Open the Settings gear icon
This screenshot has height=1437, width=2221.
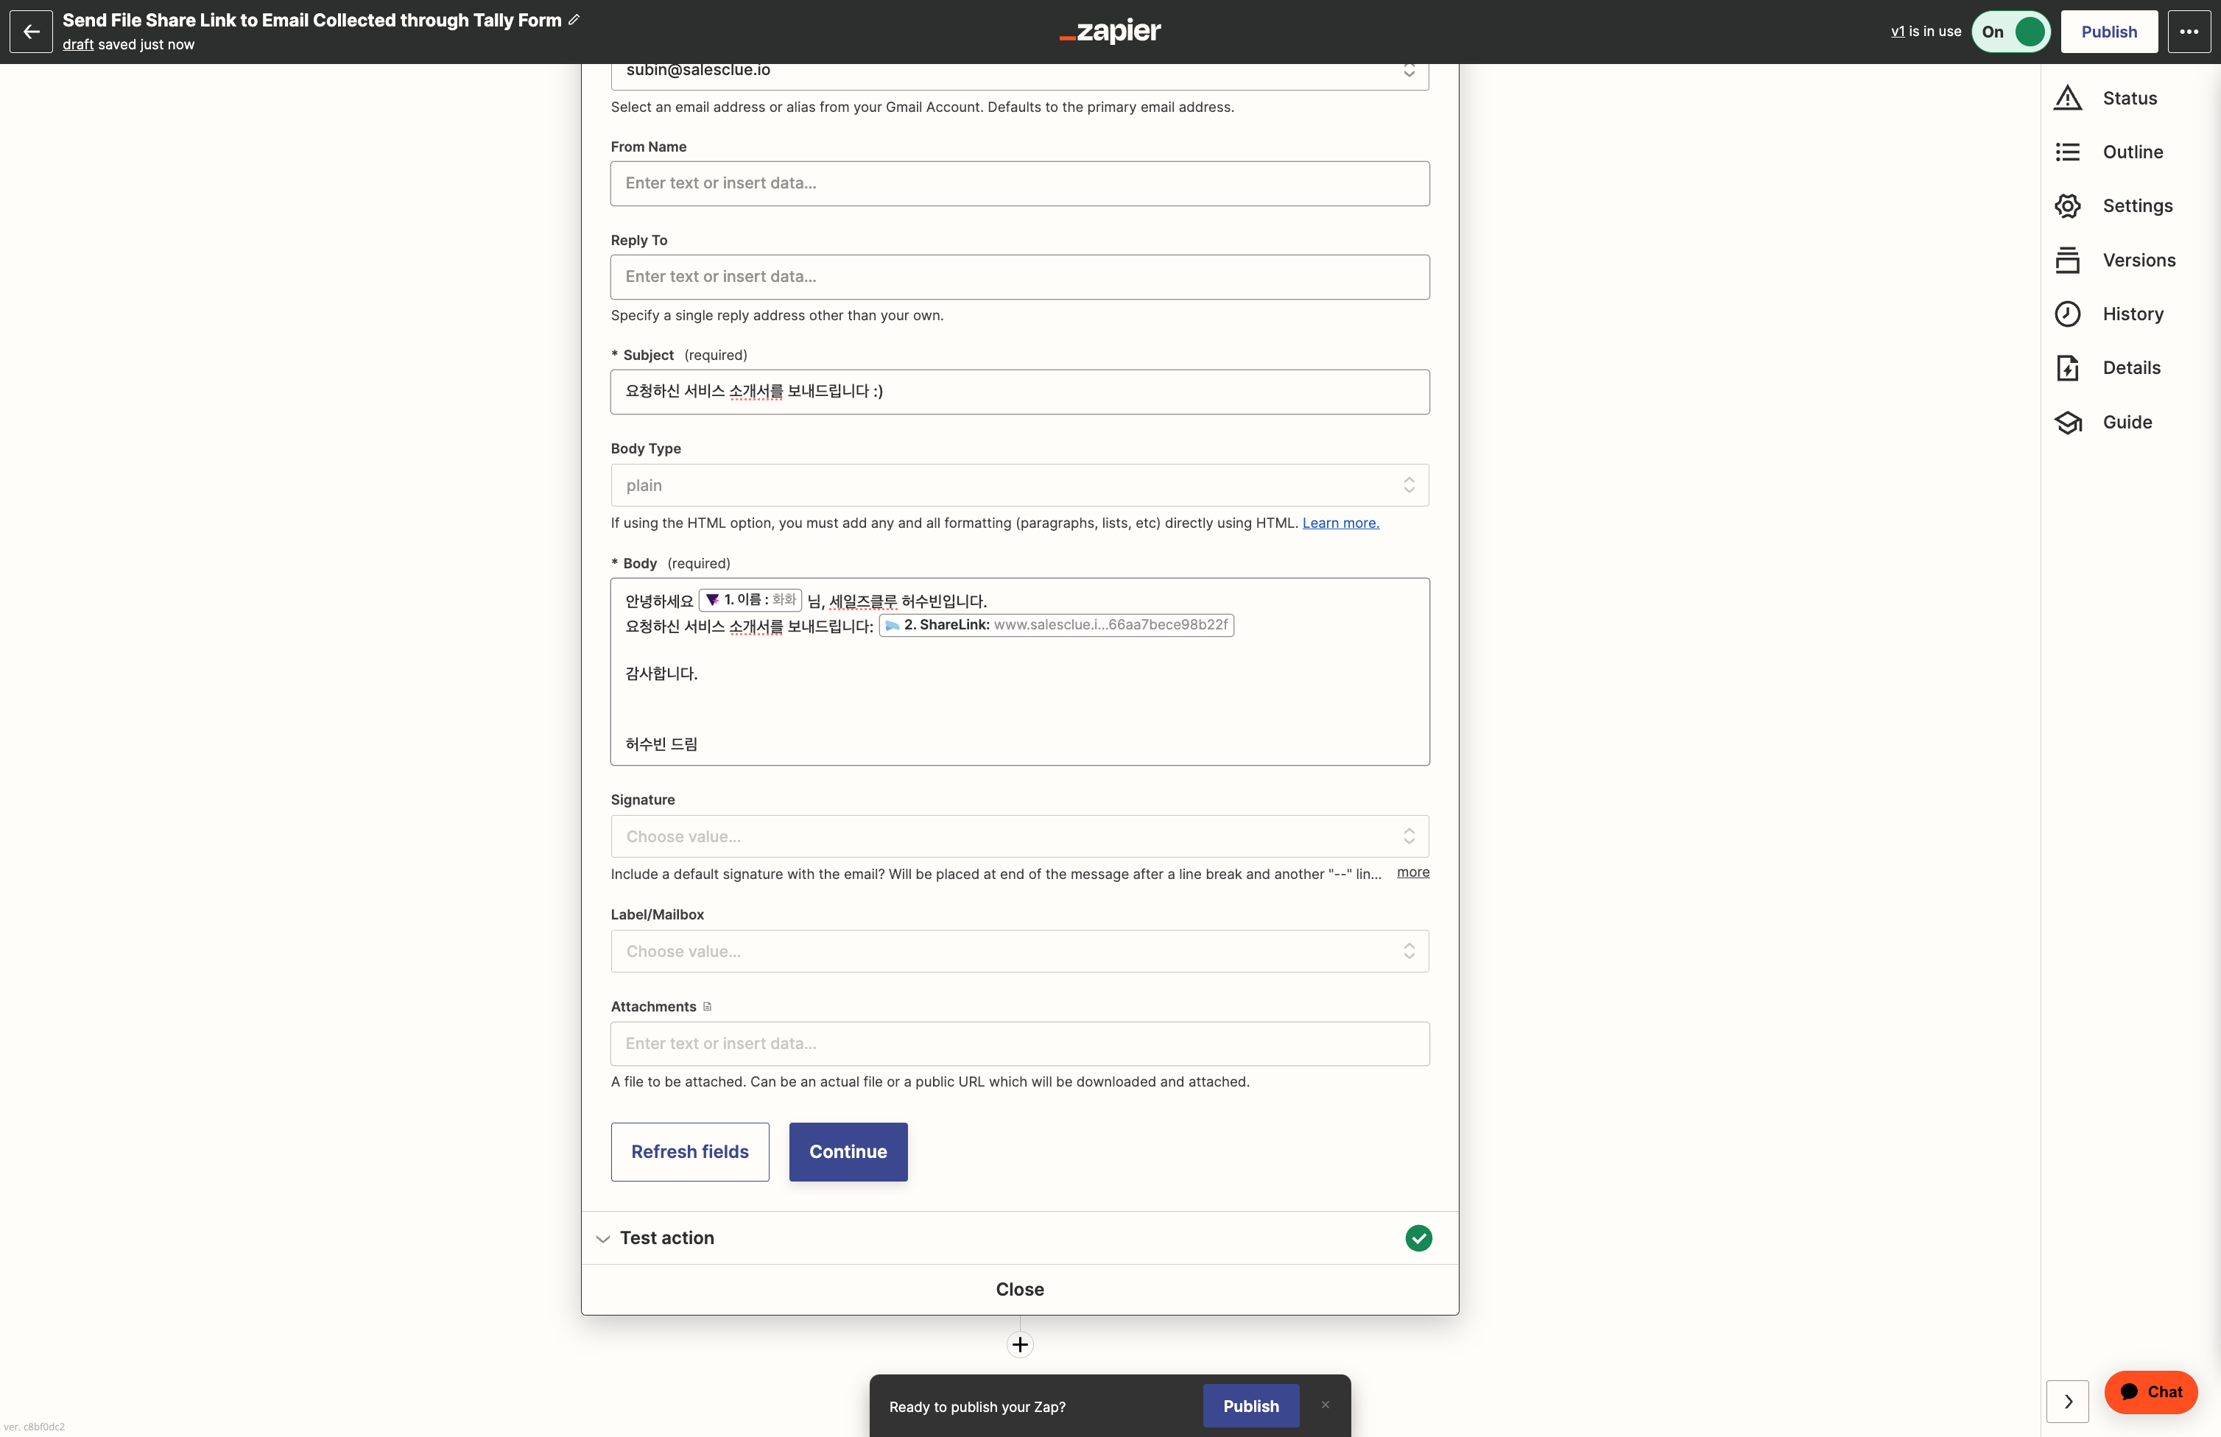(2068, 206)
